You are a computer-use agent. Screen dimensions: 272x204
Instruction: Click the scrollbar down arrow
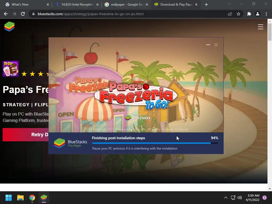(270, 189)
